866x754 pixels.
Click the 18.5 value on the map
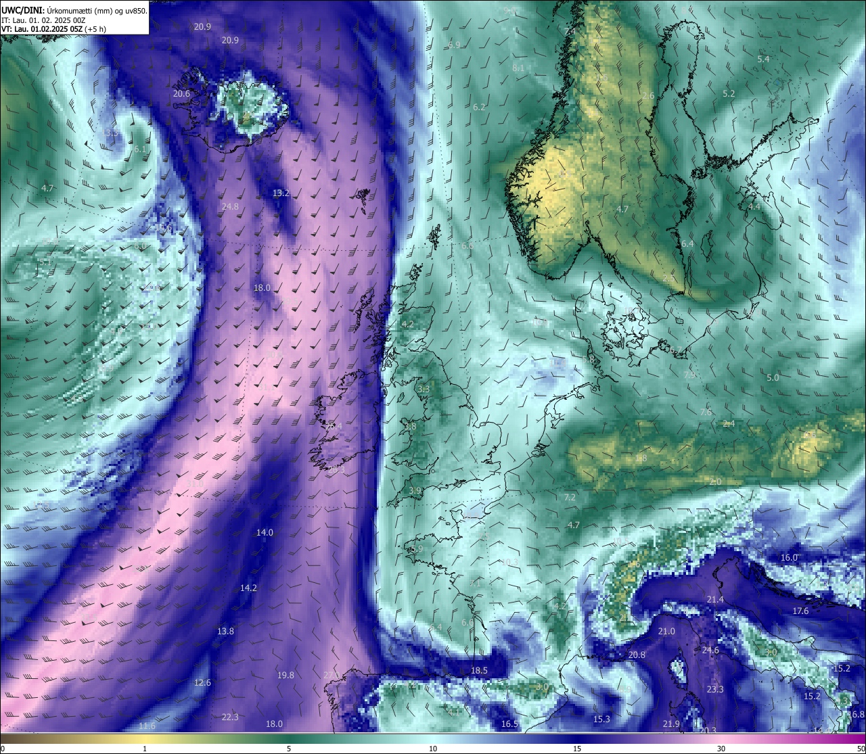pos(479,671)
